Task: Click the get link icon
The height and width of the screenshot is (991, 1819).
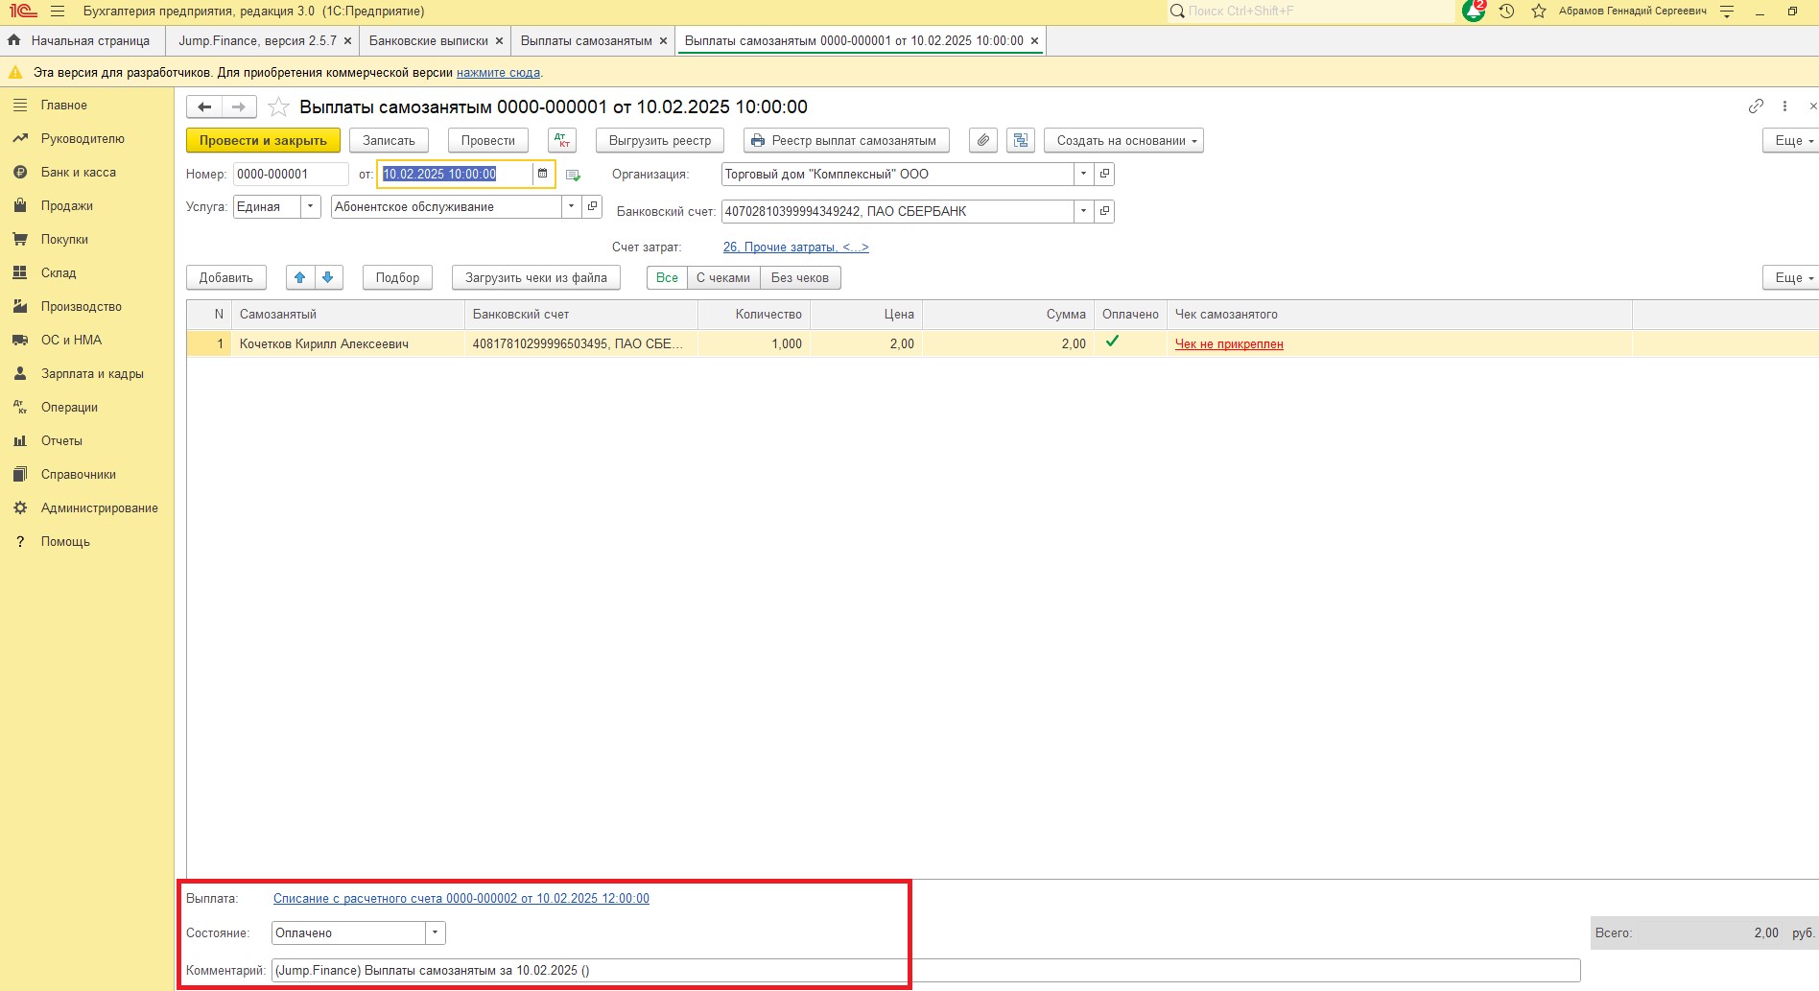Action: (1756, 106)
